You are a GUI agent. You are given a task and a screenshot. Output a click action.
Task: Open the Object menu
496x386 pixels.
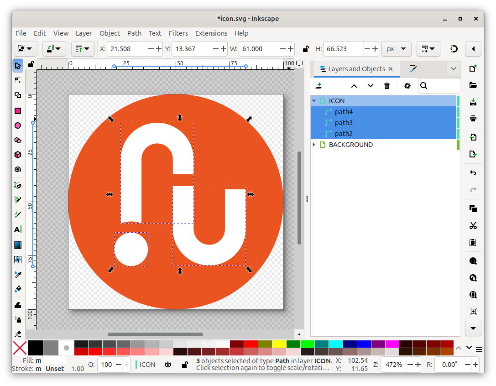pyautogui.click(x=110, y=33)
